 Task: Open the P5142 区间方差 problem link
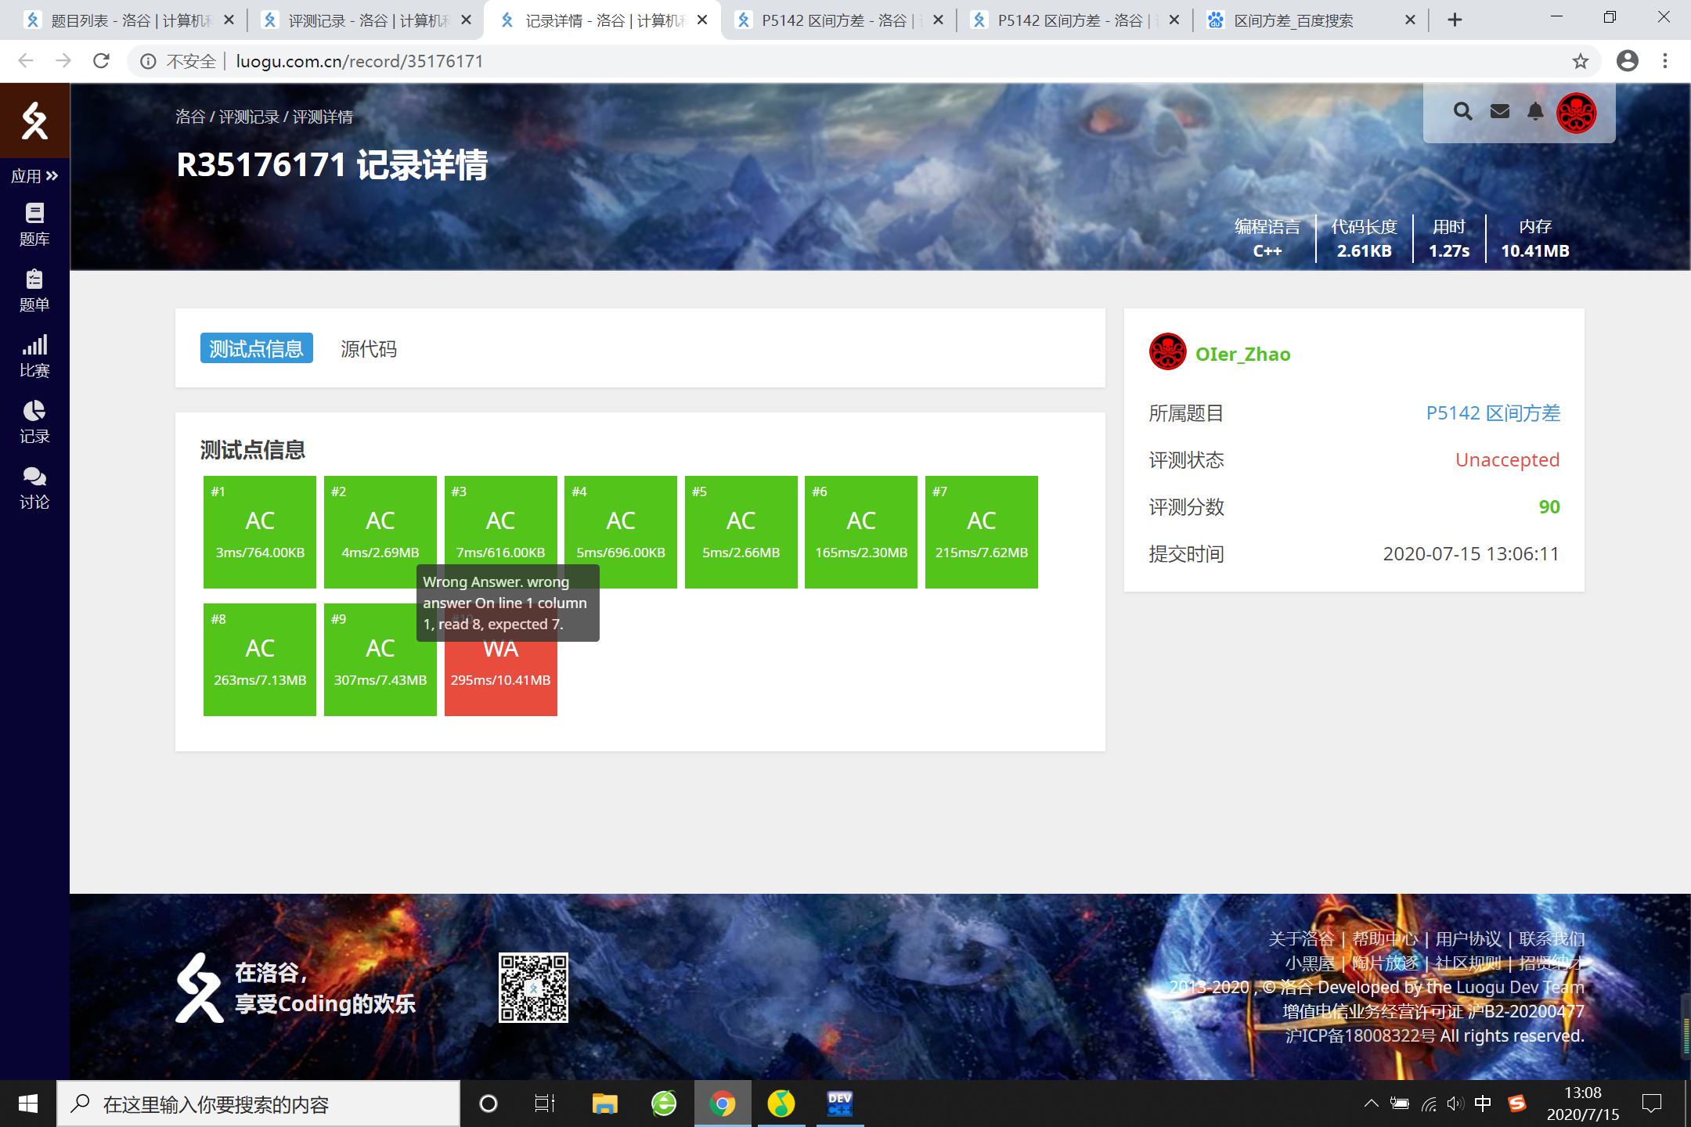point(1492,413)
